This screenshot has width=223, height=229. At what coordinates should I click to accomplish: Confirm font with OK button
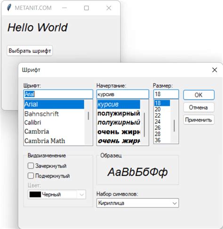coord(199,95)
